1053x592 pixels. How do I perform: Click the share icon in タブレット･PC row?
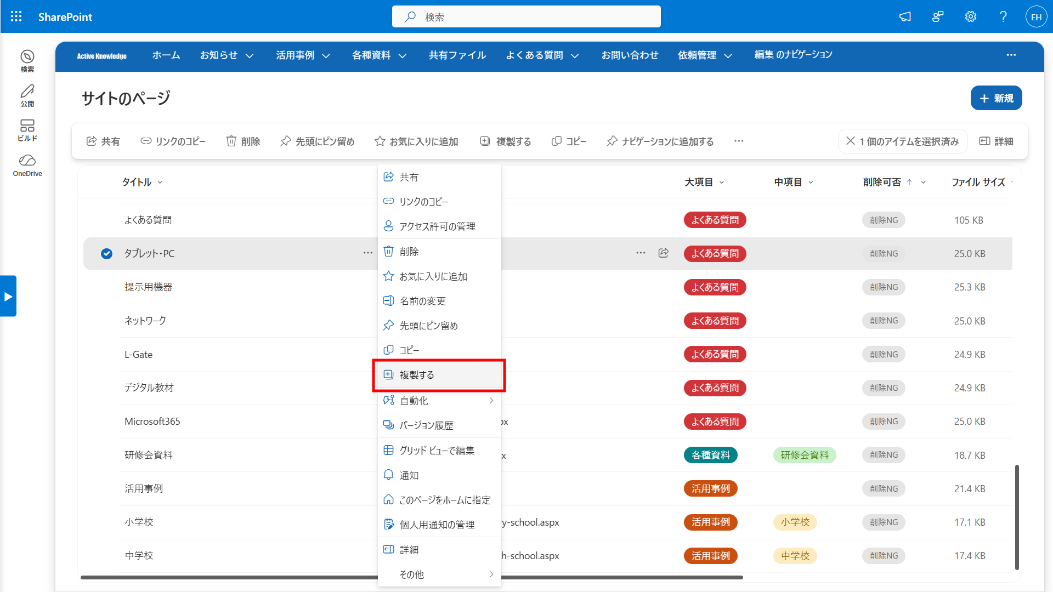tap(664, 253)
